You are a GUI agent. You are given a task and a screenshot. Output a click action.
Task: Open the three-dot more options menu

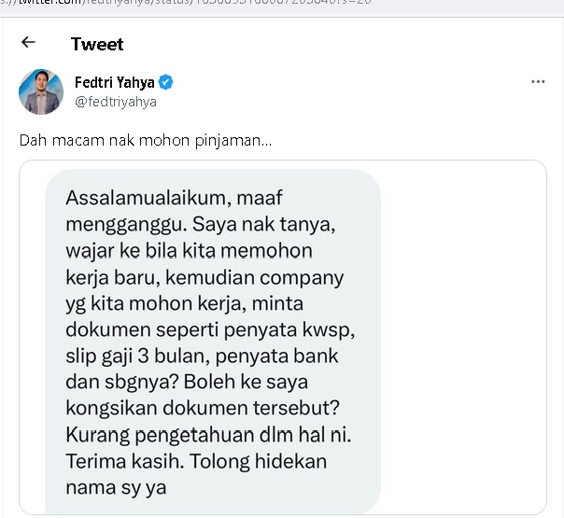click(537, 82)
